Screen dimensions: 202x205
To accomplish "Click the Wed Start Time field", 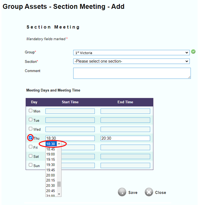I will point(70,129).
